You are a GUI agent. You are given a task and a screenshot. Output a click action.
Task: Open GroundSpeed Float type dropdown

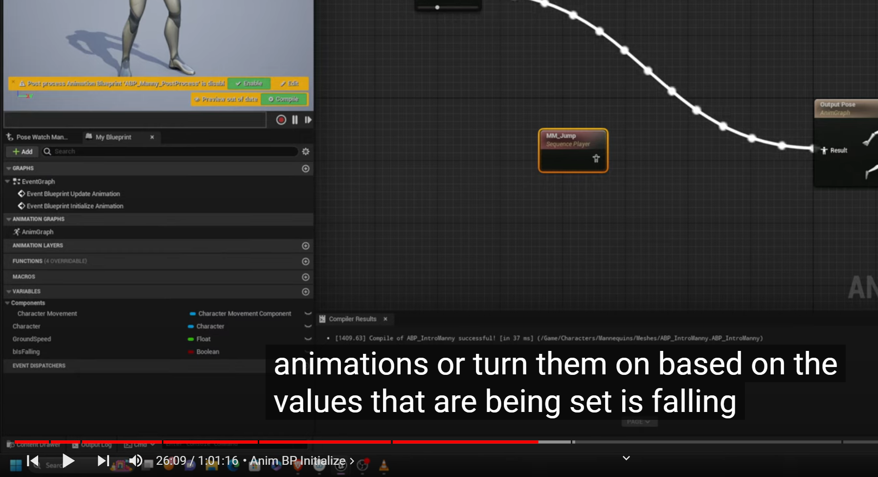(x=199, y=339)
